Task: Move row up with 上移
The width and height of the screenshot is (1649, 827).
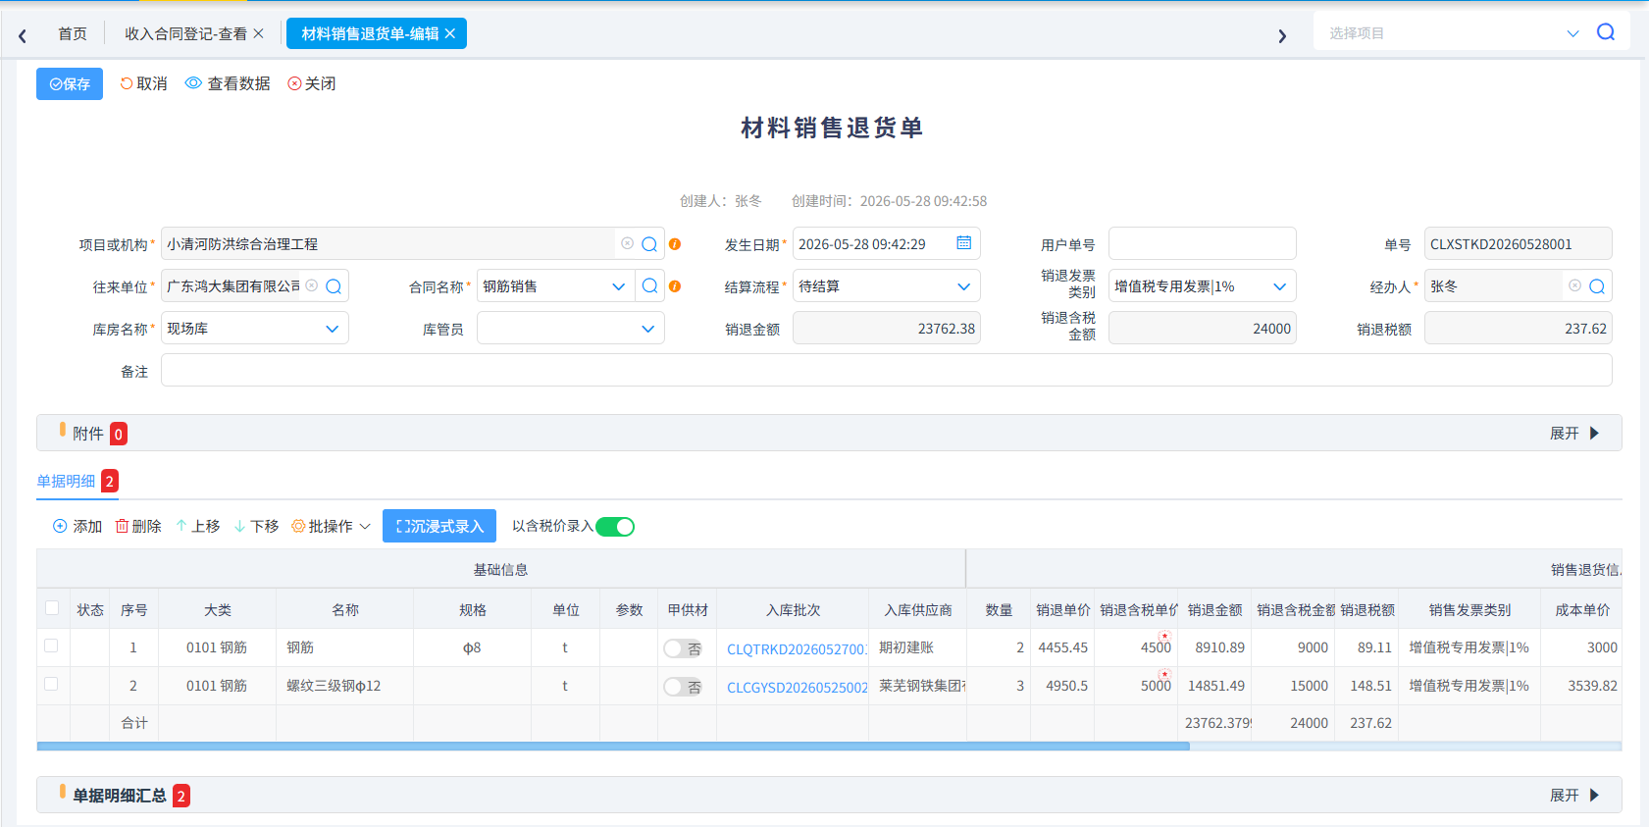Action: click(x=197, y=527)
